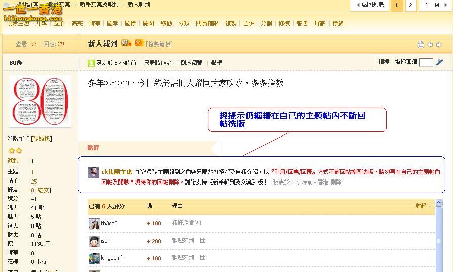Click 警告 moderation option
Image resolution: width=453 pixels, height=272 pixels.
(x=302, y=23)
